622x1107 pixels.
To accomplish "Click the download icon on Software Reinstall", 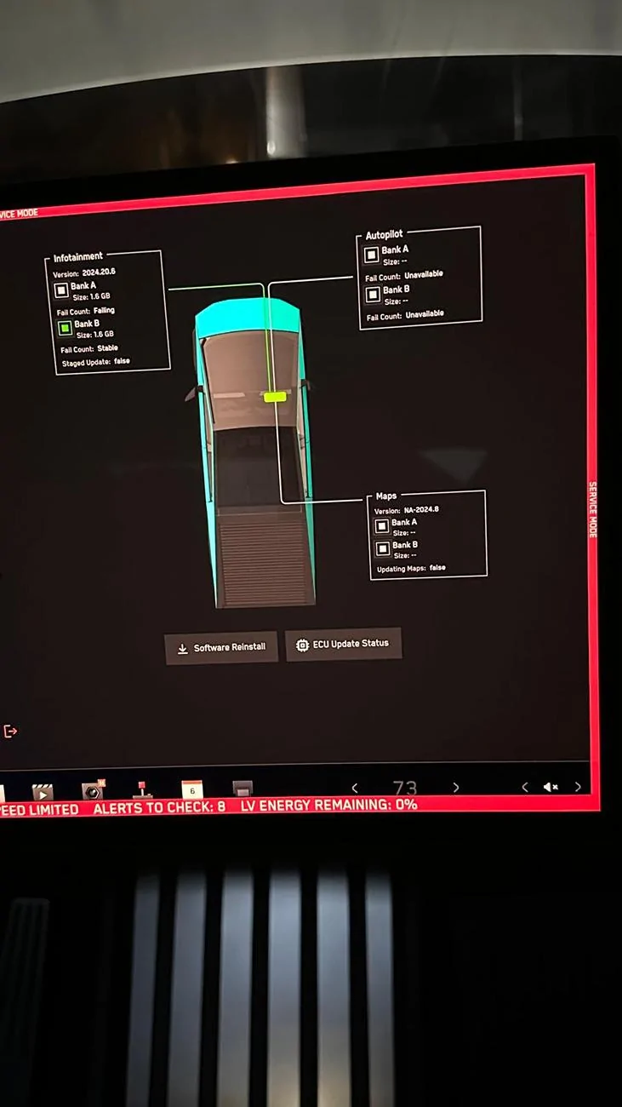I will click(182, 648).
